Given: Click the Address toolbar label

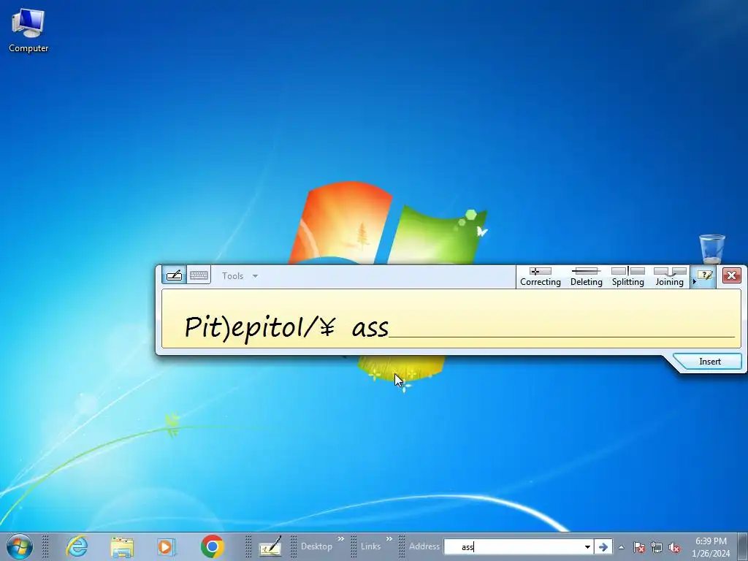Looking at the screenshot, I should [424, 546].
